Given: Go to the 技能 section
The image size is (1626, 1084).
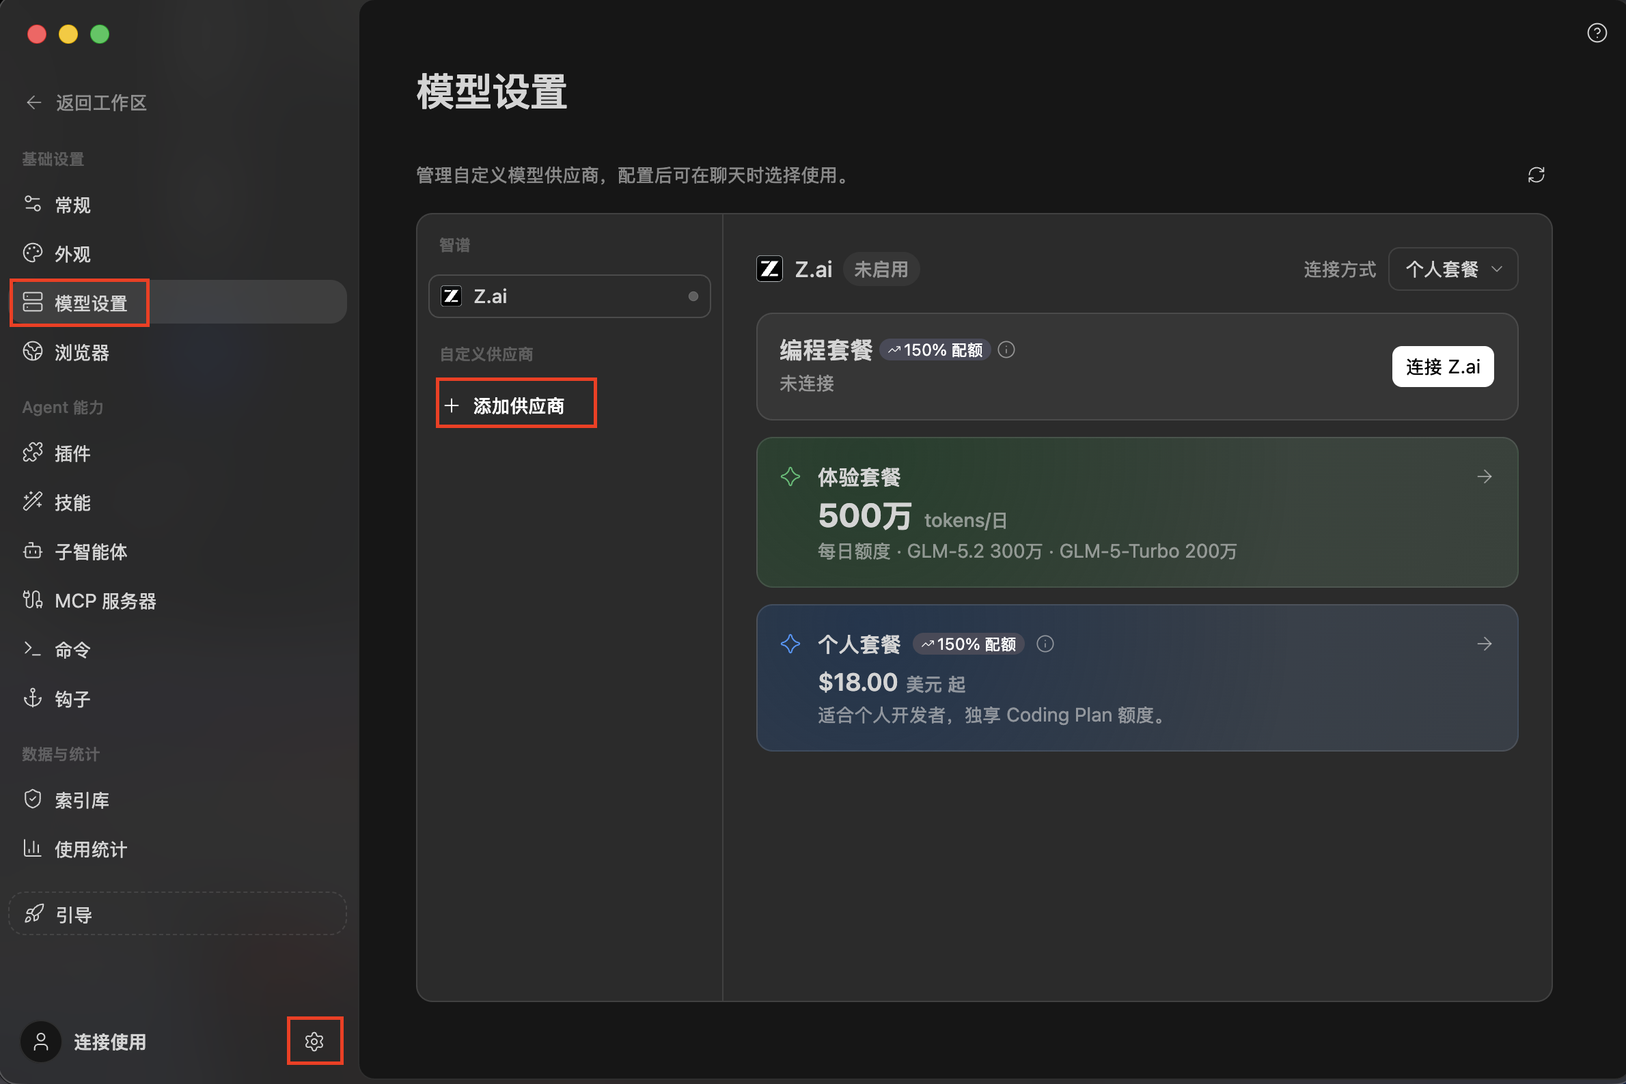Looking at the screenshot, I should 178,502.
